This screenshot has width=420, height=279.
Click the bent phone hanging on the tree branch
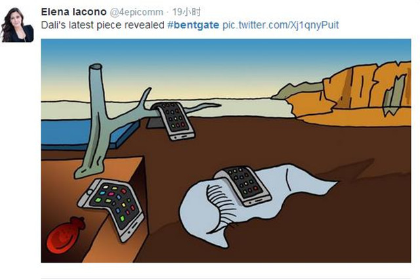173,120
